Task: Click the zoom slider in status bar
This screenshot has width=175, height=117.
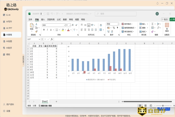Action: click(x=163, y=106)
